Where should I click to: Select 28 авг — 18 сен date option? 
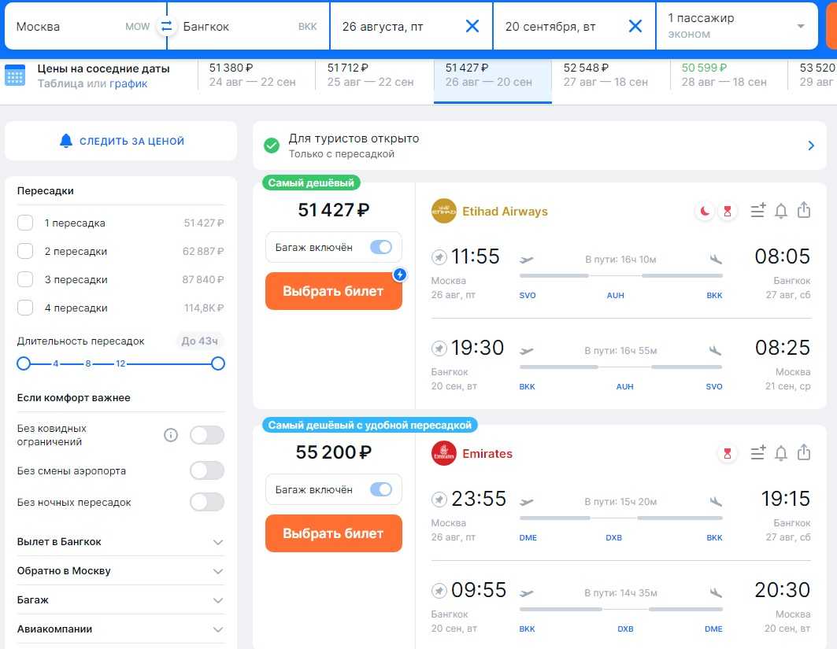coord(724,76)
